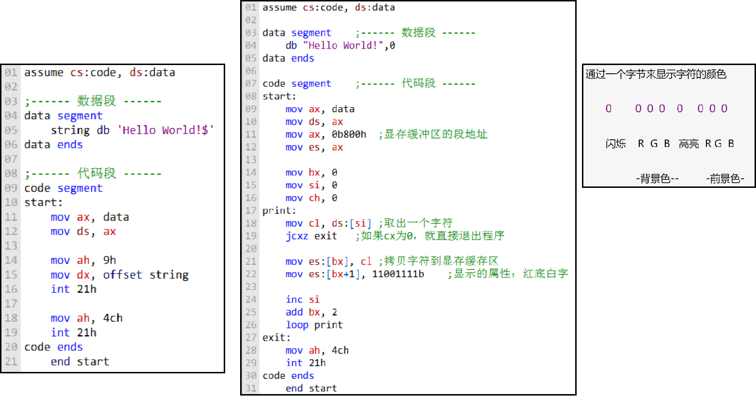Click the 高亮 label in color diagram

[689, 144]
